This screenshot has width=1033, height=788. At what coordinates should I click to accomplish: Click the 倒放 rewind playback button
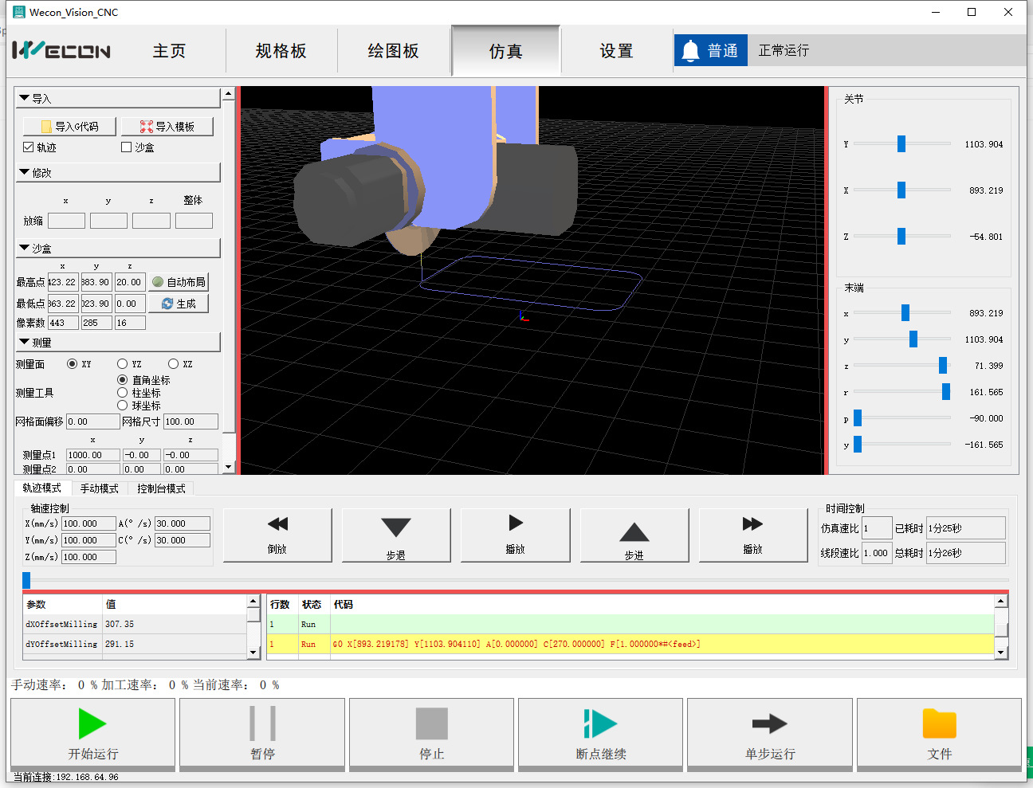point(277,524)
